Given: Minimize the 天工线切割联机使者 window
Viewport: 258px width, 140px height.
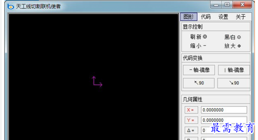Looking at the screenshot, I should click(216, 5).
